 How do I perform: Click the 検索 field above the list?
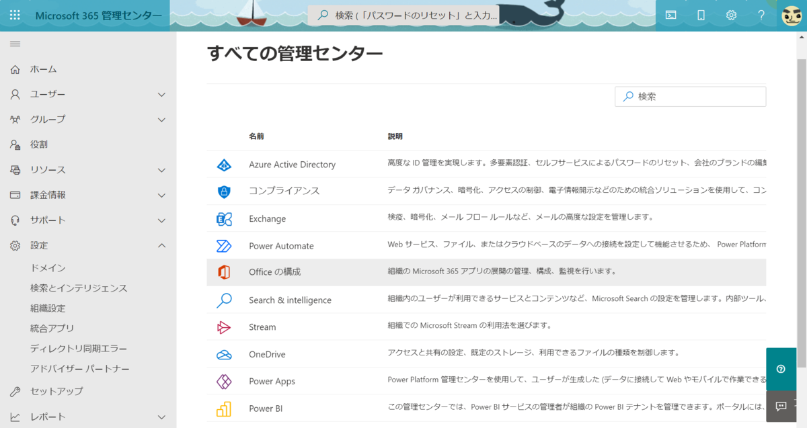(690, 96)
